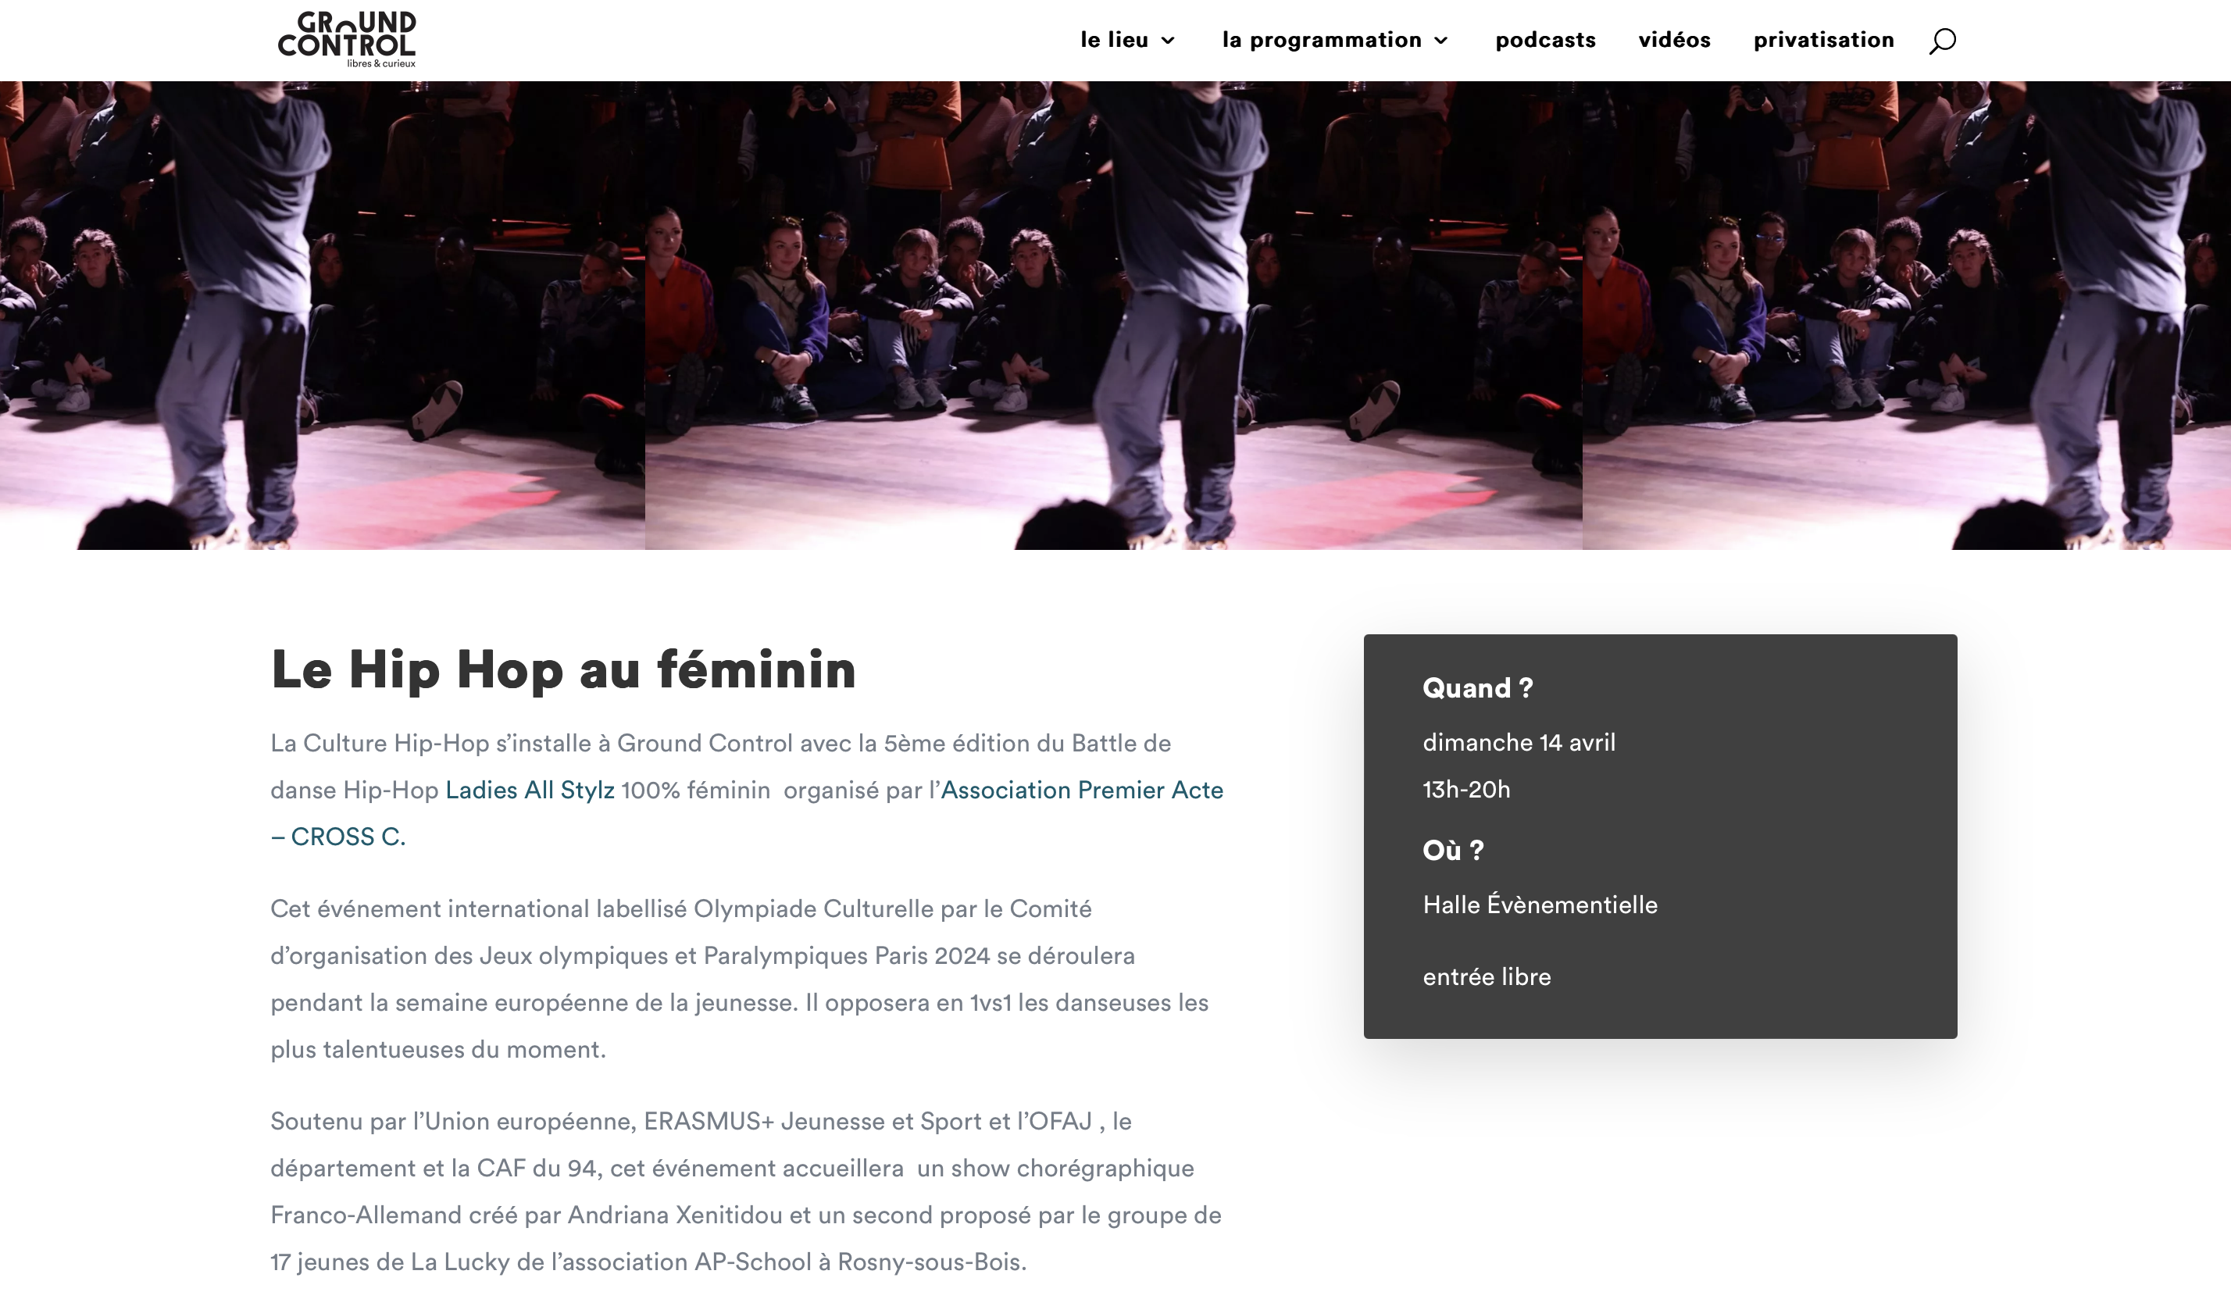The height and width of the screenshot is (1292, 2231).
Task: Open the le lieu menu
Action: [x=1114, y=40]
